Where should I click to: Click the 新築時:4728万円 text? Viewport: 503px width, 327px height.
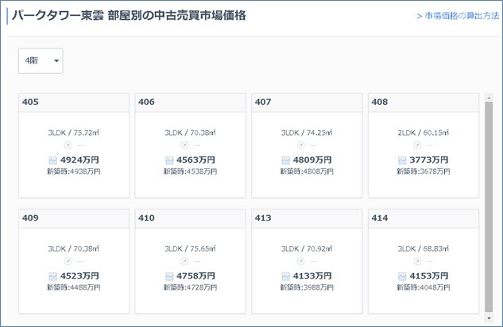190,287
